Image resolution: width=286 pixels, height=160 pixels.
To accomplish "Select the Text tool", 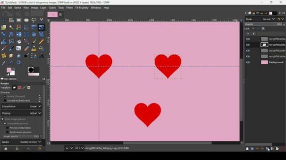I will (42, 56).
